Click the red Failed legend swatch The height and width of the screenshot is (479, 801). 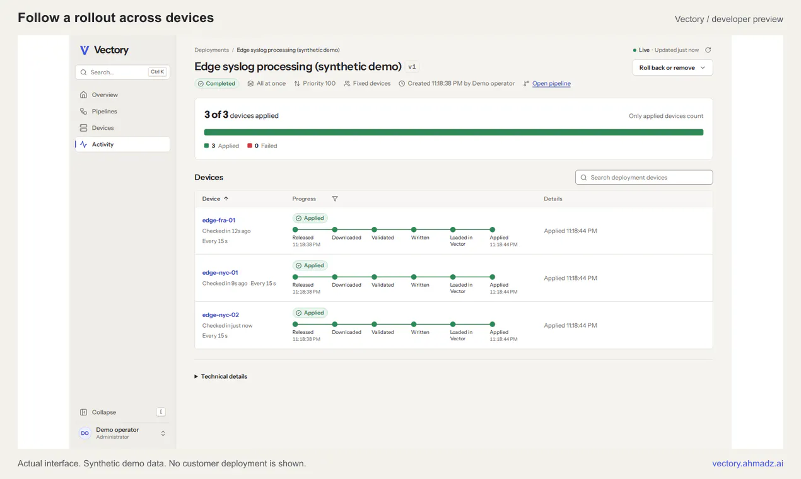point(249,146)
